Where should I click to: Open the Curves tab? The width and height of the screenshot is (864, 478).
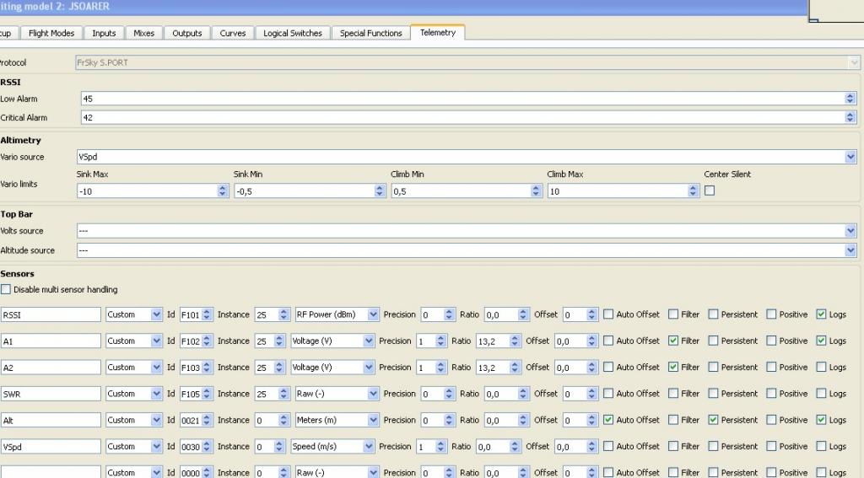pyautogui.click(x=232, y=33)
